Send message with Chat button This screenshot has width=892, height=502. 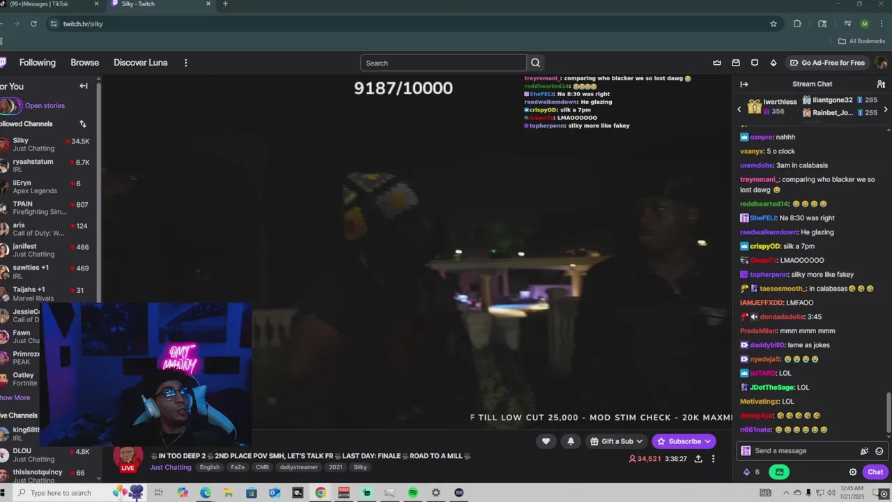pyautogui.click(x=875, y=472)
